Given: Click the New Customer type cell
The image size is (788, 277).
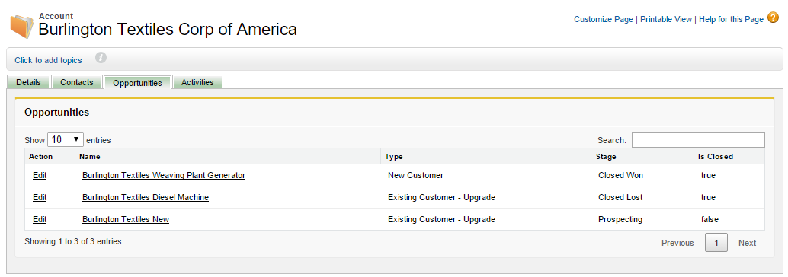Looking at the screenshot, I should tap(415, 175).
